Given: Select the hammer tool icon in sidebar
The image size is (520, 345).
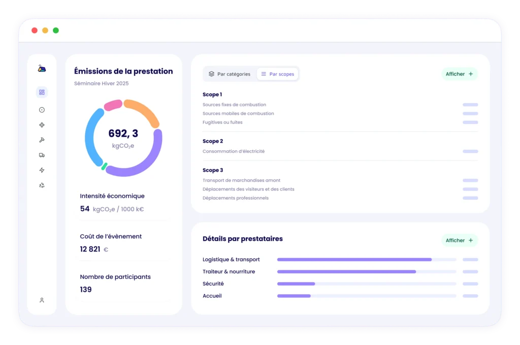Looking at the screenshot, I should coord(42,140).
